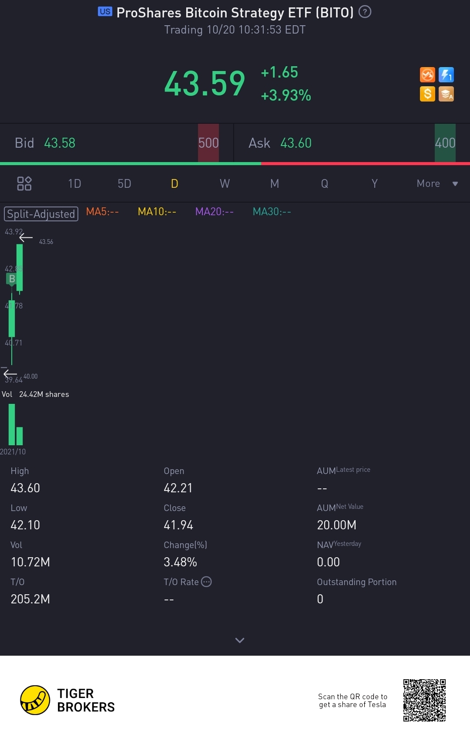470x745 pixels.
Task: Select the D daily chart tab
Action: click(x=175, y=183)
